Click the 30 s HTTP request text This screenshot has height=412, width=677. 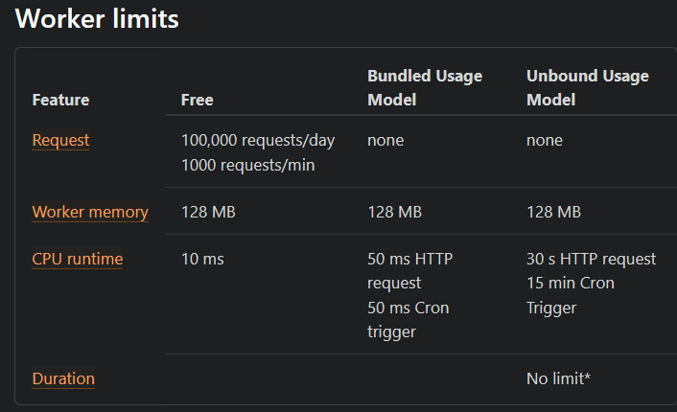(591, 259)
